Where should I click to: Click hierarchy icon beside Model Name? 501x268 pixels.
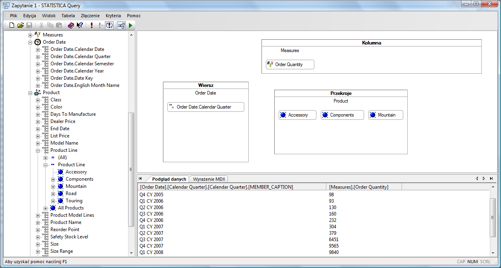point(45,143)
